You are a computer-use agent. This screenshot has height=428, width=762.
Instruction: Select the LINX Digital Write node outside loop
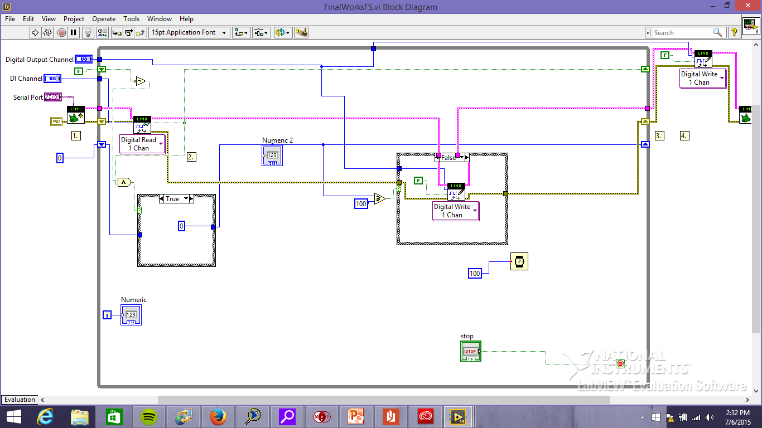coord(703,59)
